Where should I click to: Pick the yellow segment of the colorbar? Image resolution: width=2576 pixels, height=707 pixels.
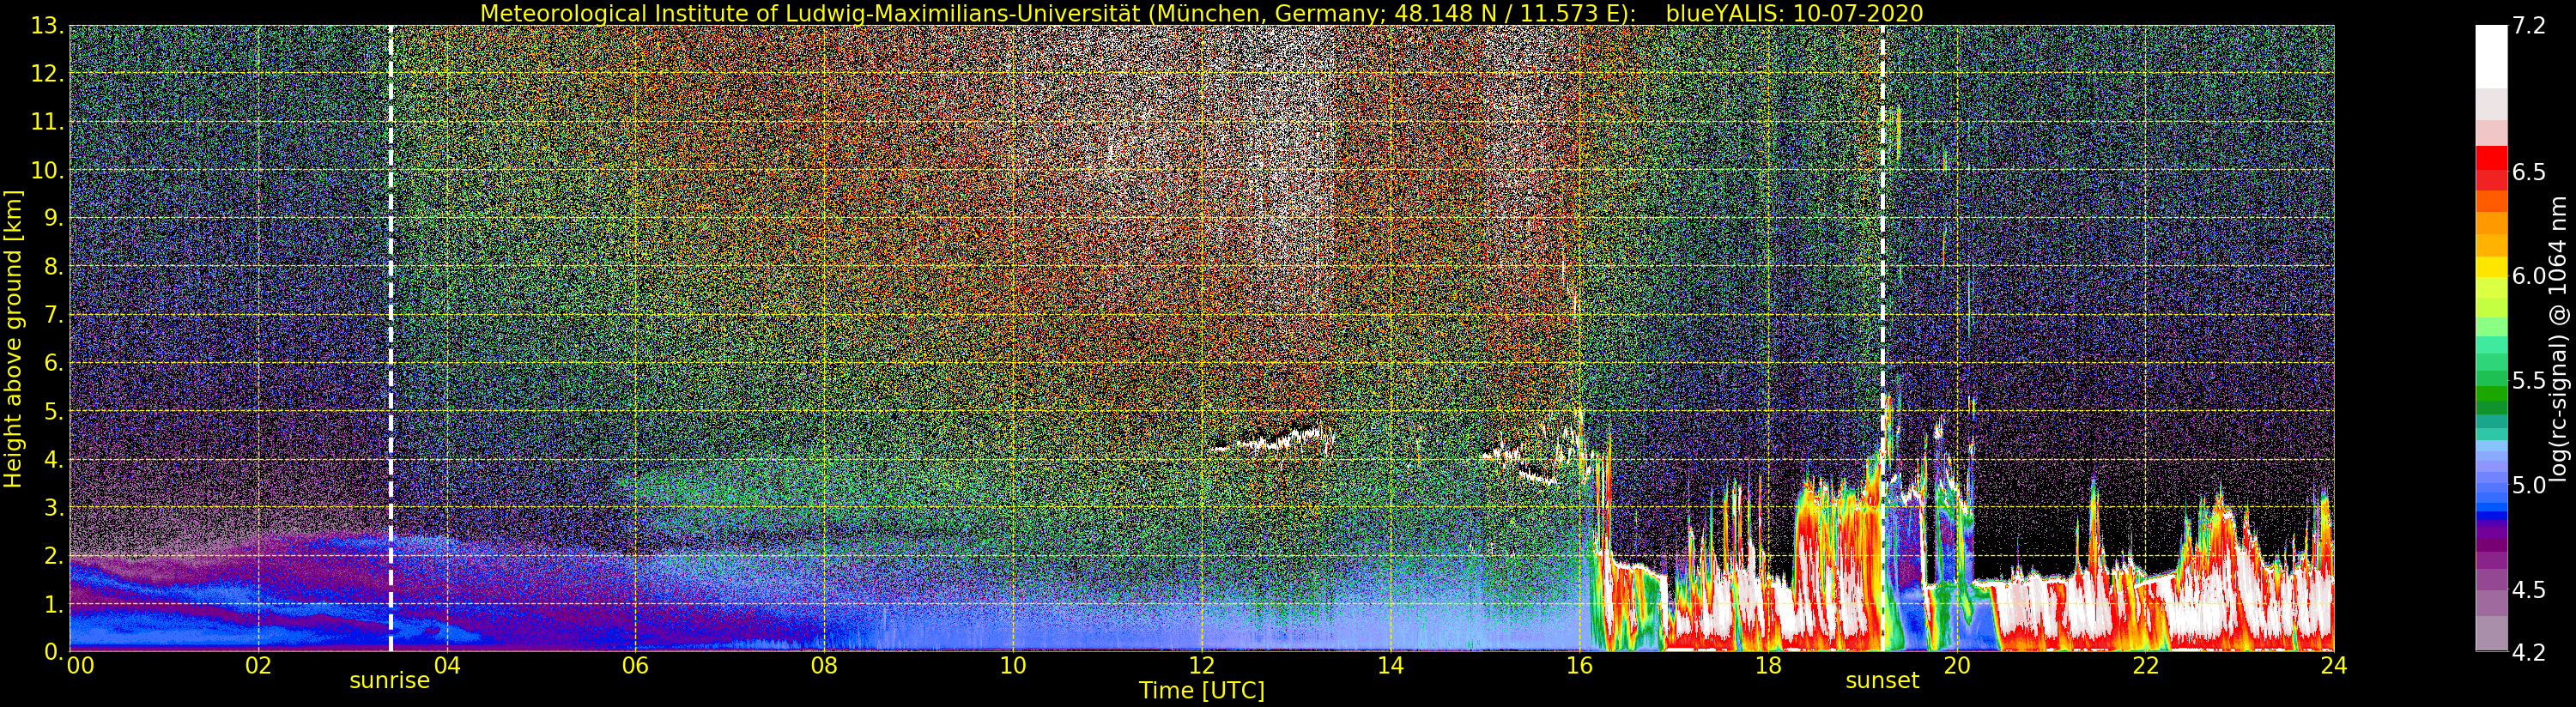pos(2491,268)
